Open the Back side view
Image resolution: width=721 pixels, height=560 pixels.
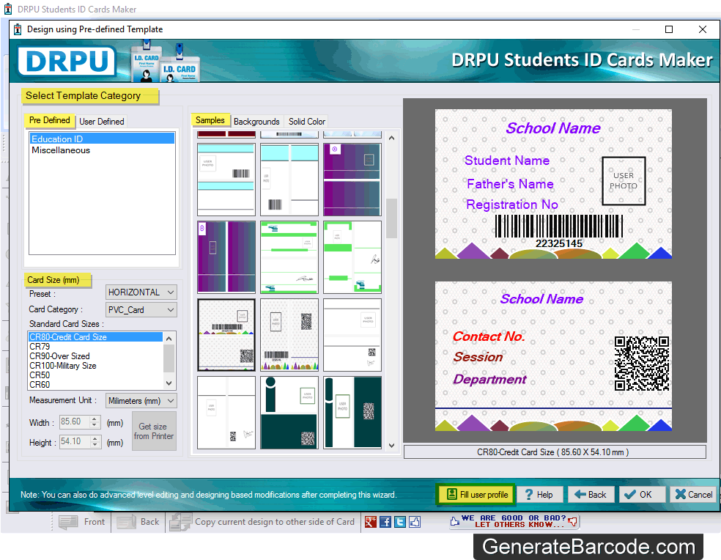coord(138,521)
